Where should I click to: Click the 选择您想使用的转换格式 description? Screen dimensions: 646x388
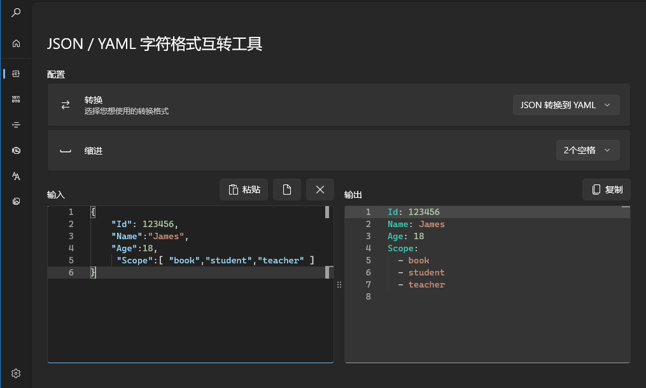(127, 111)
